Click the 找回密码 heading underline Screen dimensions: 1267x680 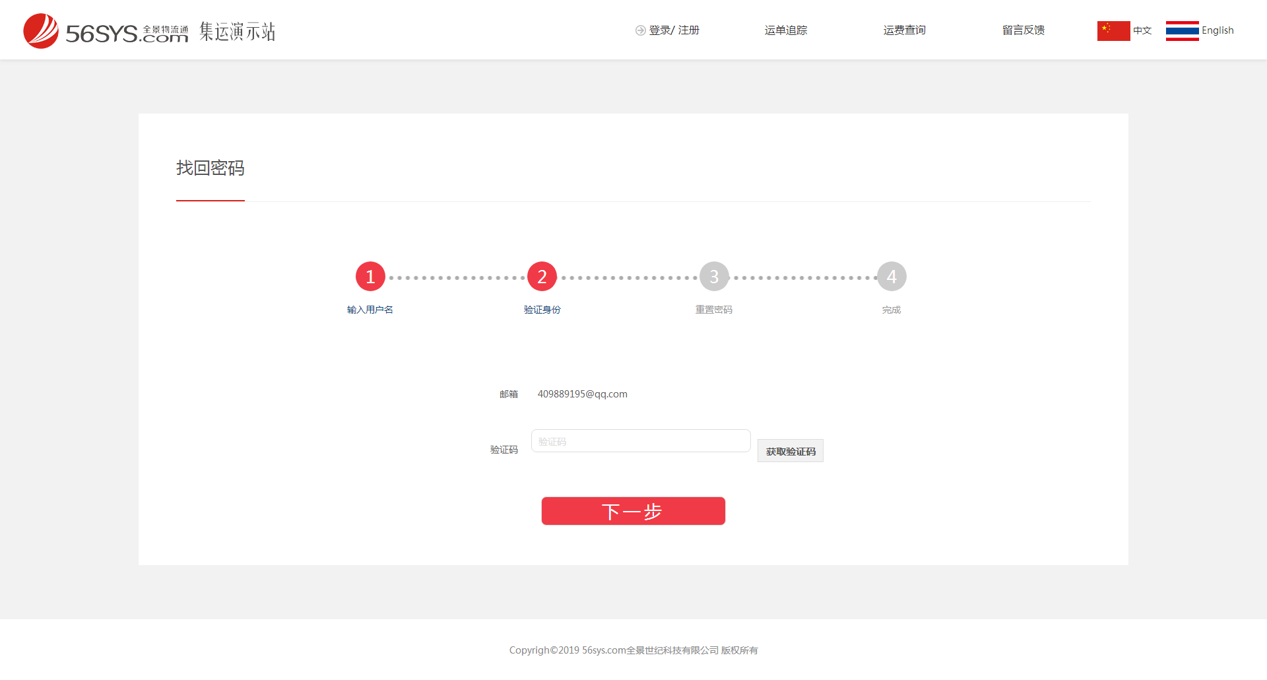coord(210,201)
